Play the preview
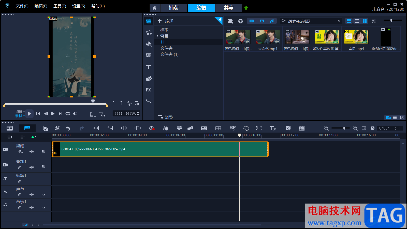407x229 pixels. point(30,113)
